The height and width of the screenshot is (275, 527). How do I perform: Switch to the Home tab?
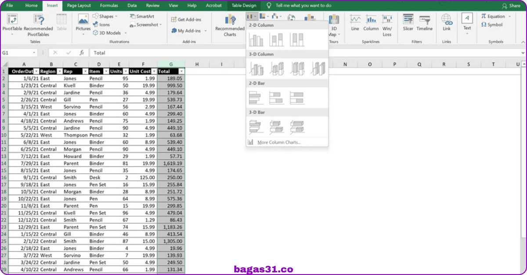[x=31, y=5]
